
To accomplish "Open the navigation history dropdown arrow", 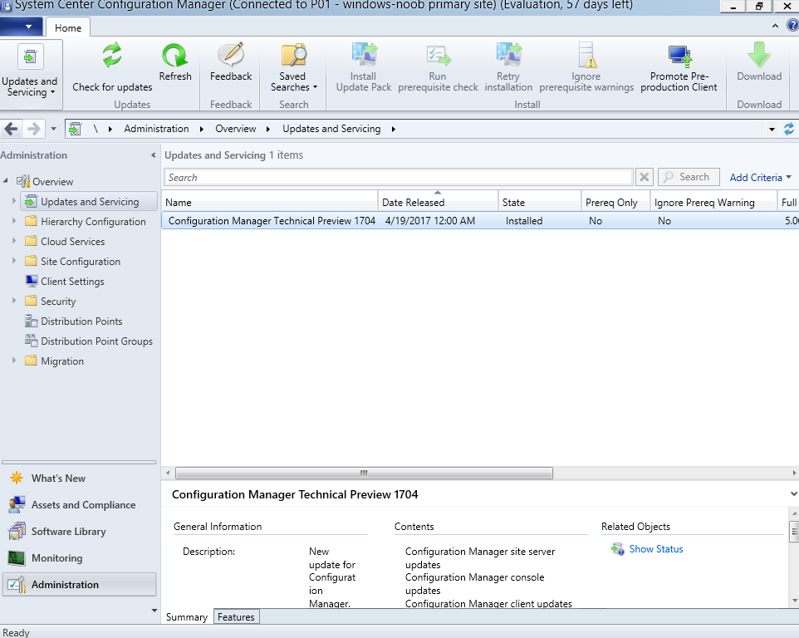I will pyautogui.click(x=53, y=129).
